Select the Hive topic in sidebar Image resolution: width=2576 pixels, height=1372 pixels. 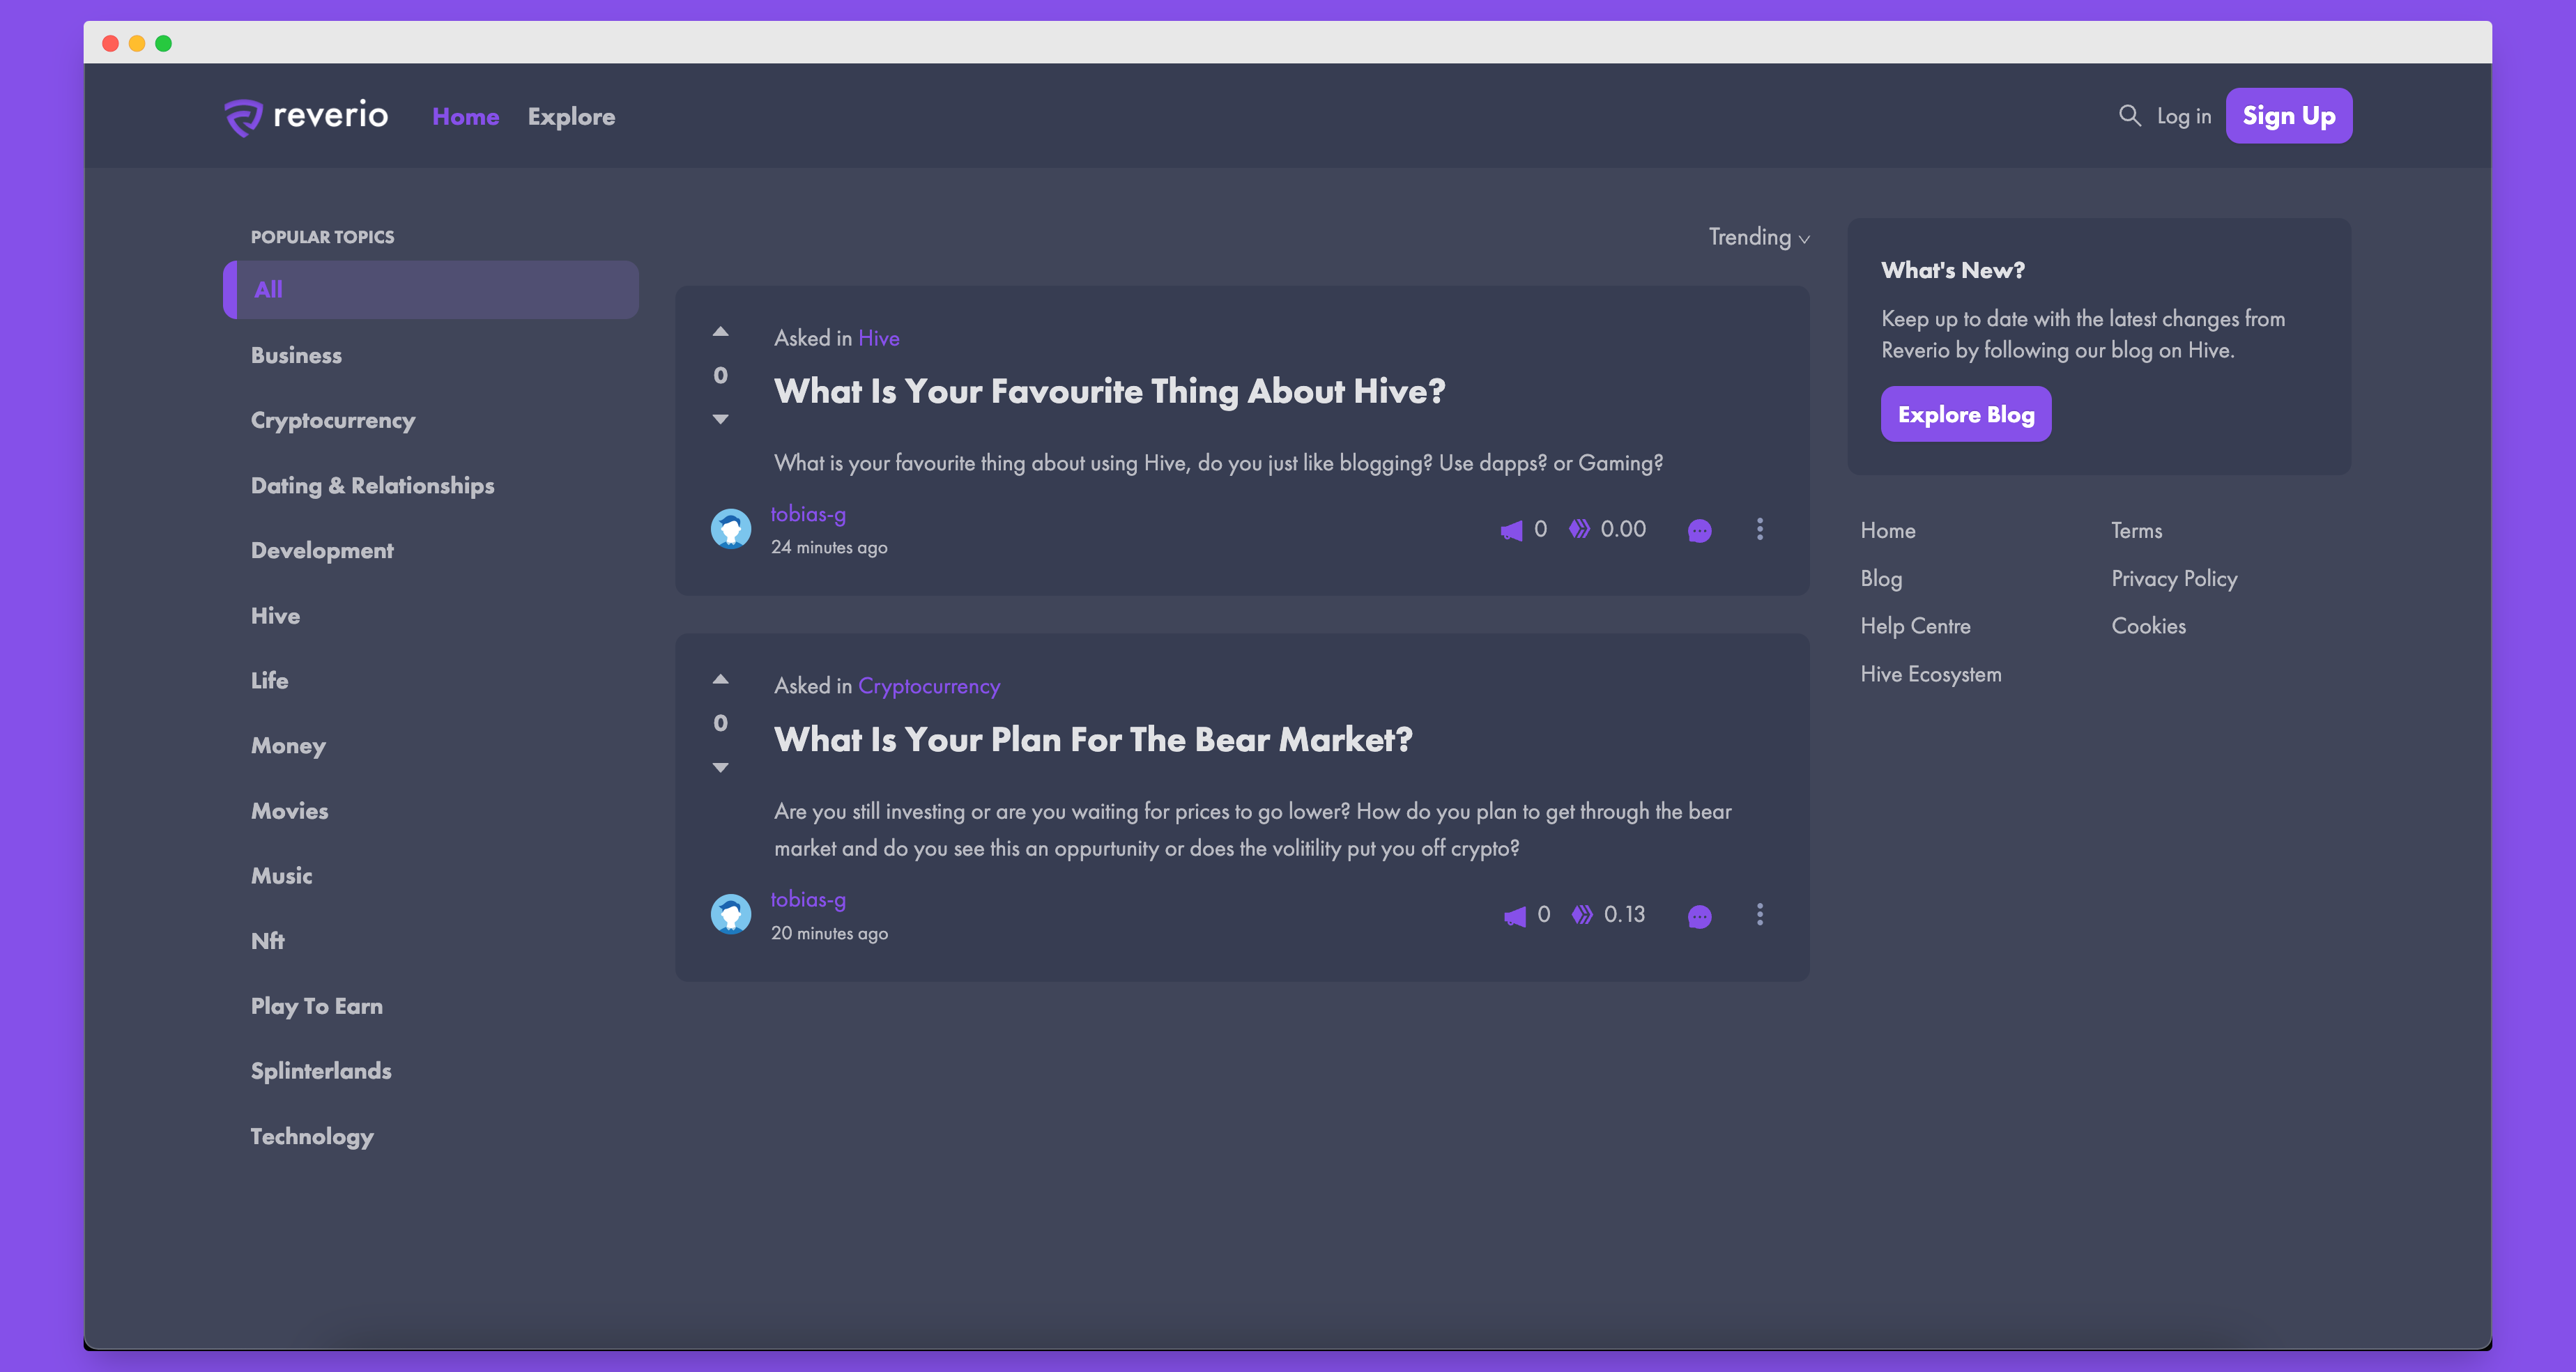(275, 616)
